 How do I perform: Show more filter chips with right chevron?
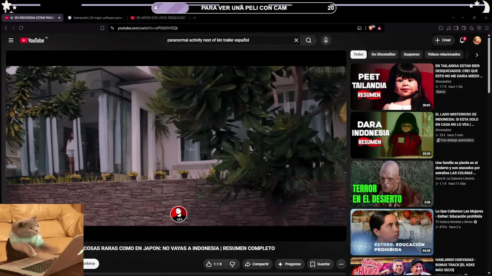tap(477, 55)
